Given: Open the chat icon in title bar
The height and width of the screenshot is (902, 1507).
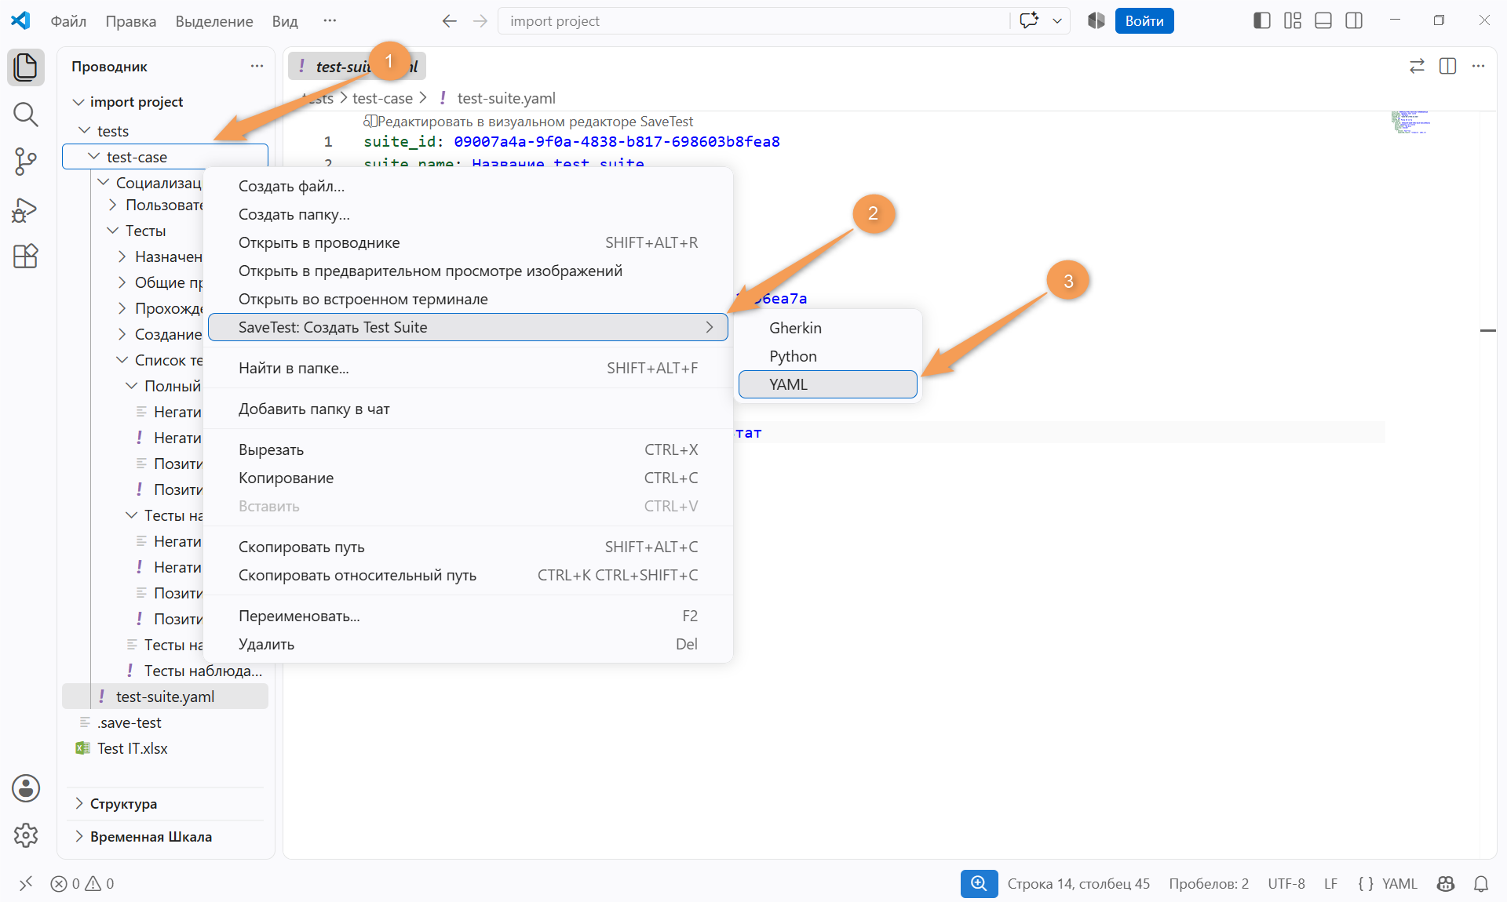Looking at the screenshot, I should (1029, 21).
